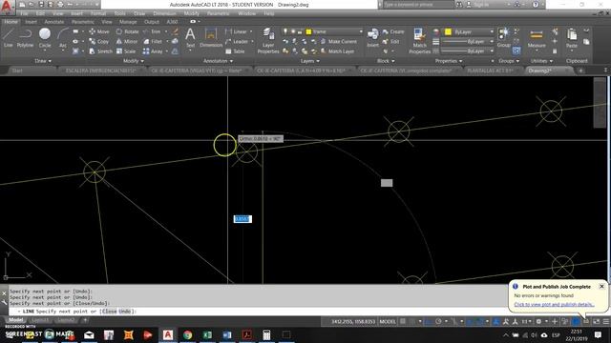Image resolution: width=611 pixels, height=343 pixels.
Task: Activate the Move command
Action: (99, 31)
